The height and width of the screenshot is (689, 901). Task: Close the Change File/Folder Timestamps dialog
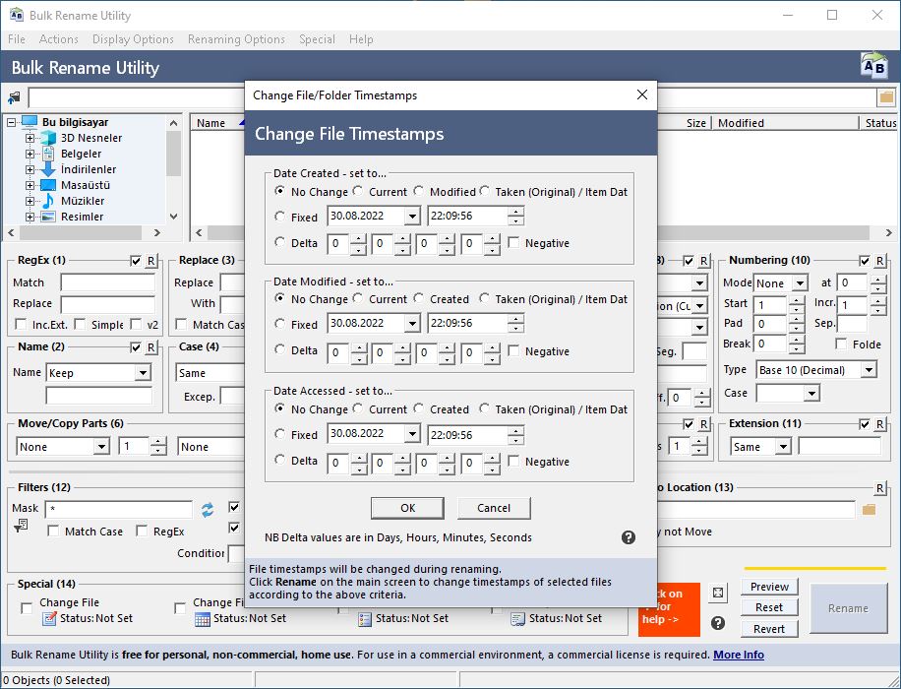point(642,94)
